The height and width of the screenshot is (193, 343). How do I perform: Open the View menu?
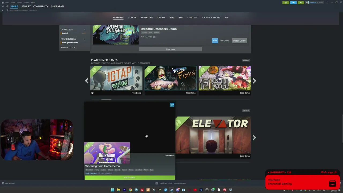tap(13, 2)
